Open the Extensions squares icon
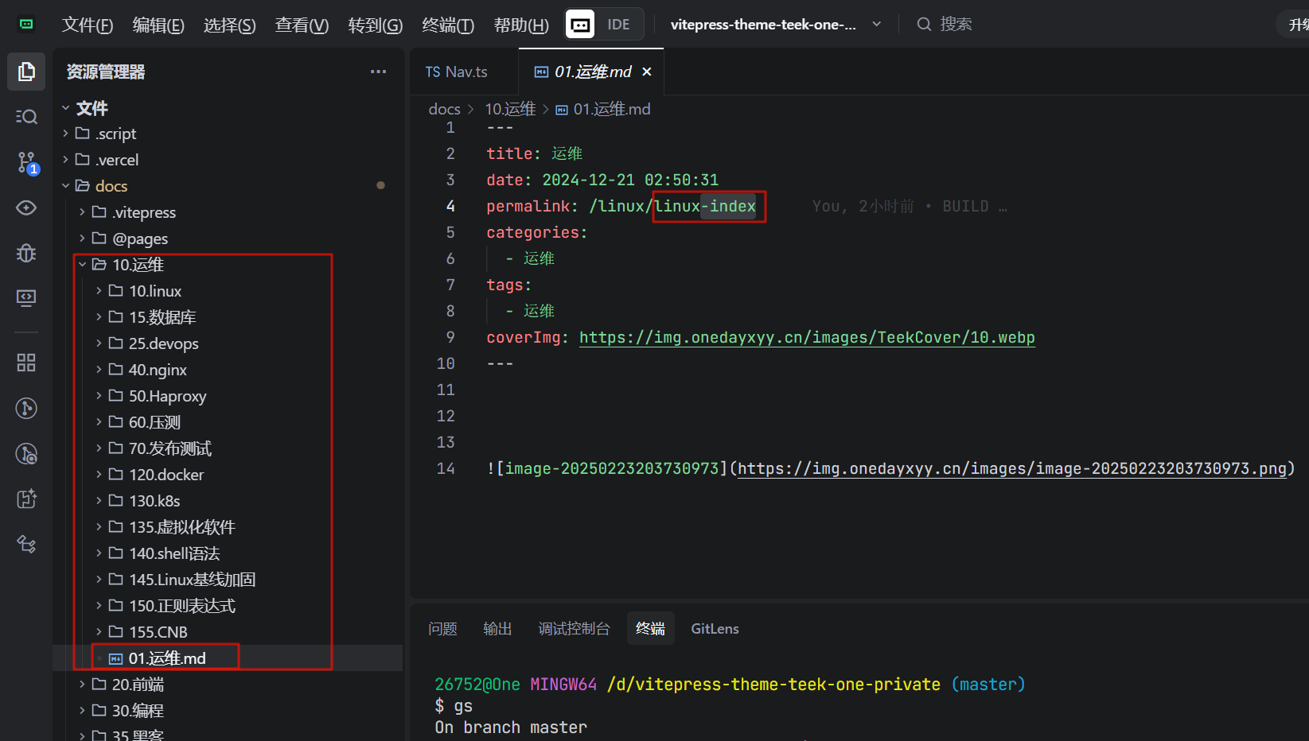Viewport: 1309px width, 741px height. coord(26,363)
